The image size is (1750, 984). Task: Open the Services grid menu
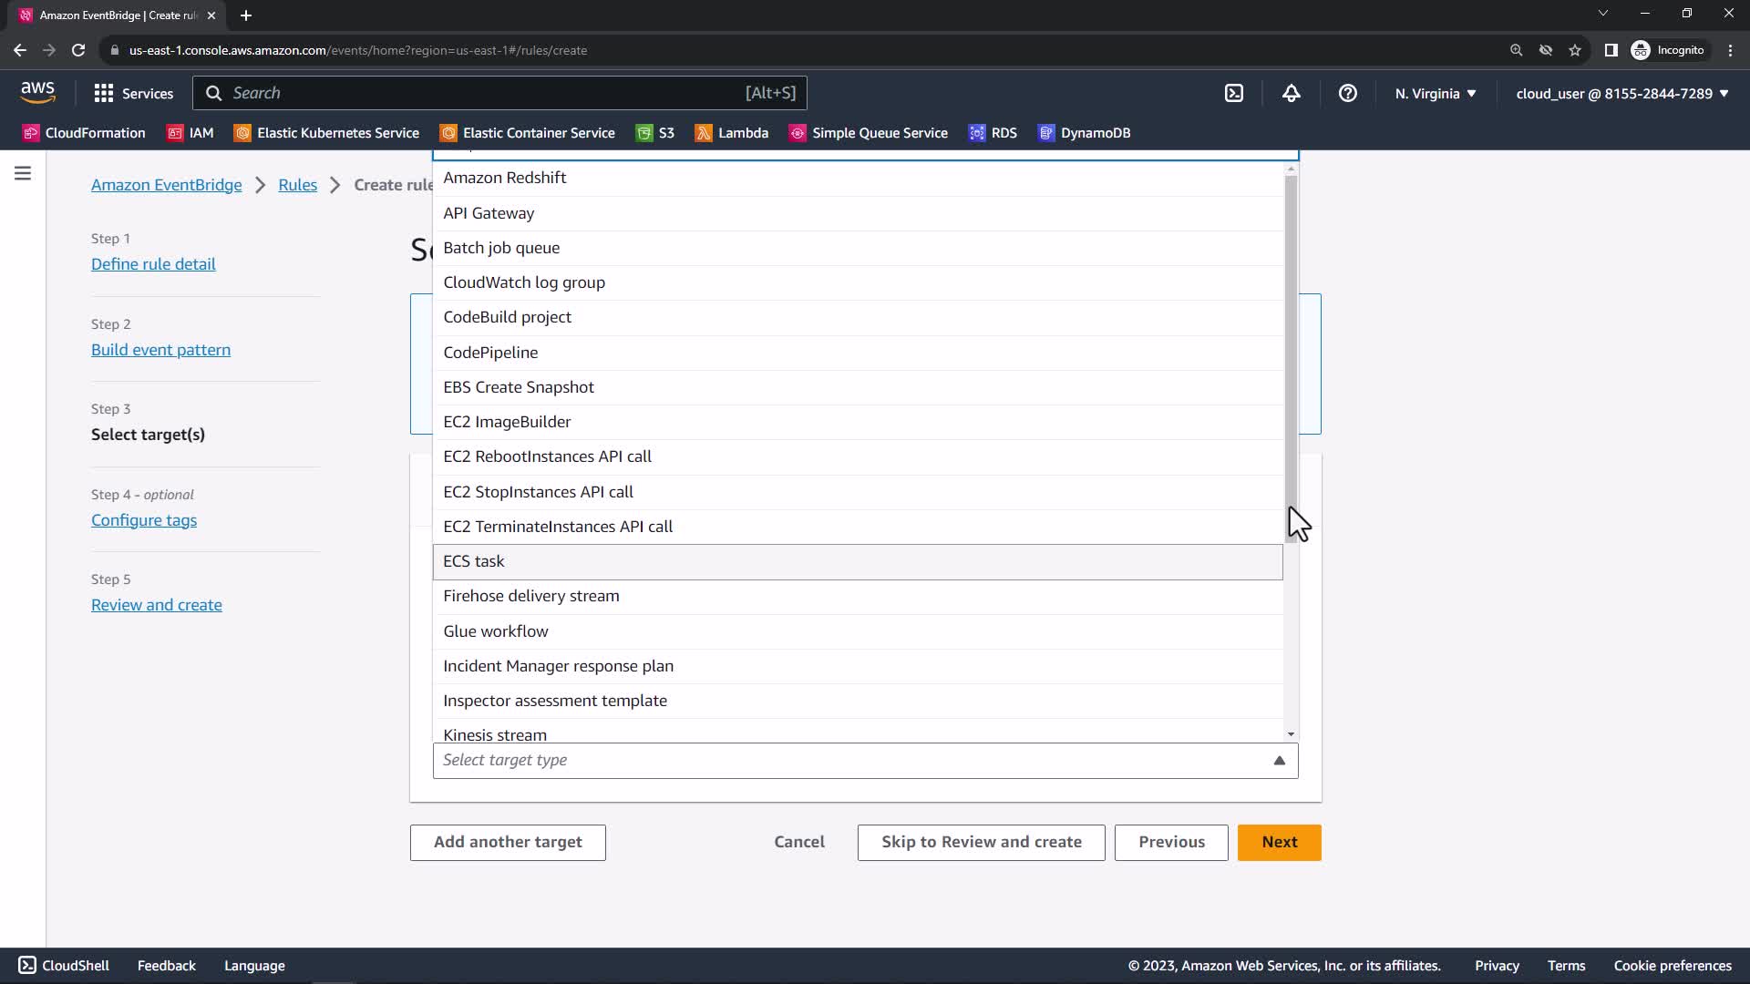(x=133, y=93)
